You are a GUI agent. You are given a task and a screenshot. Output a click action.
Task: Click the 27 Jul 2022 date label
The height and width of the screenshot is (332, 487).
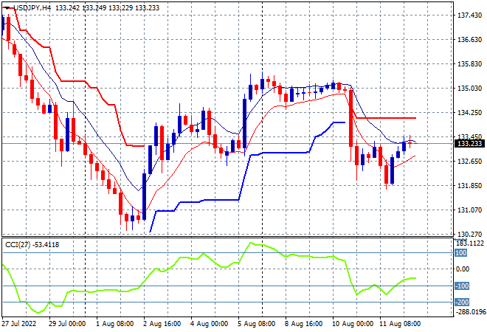[x=19, y=324]
